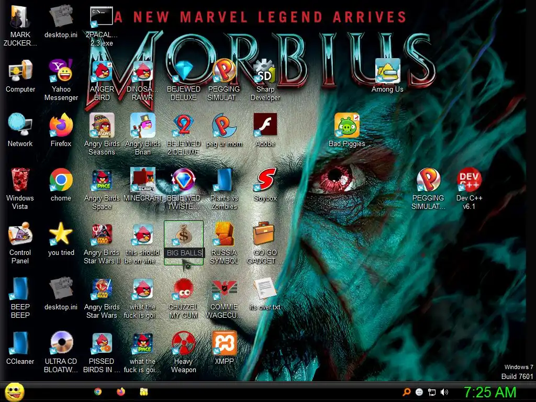Click the BIG BALLS rename text field
The image size is (536, 402).
[184, 253]
